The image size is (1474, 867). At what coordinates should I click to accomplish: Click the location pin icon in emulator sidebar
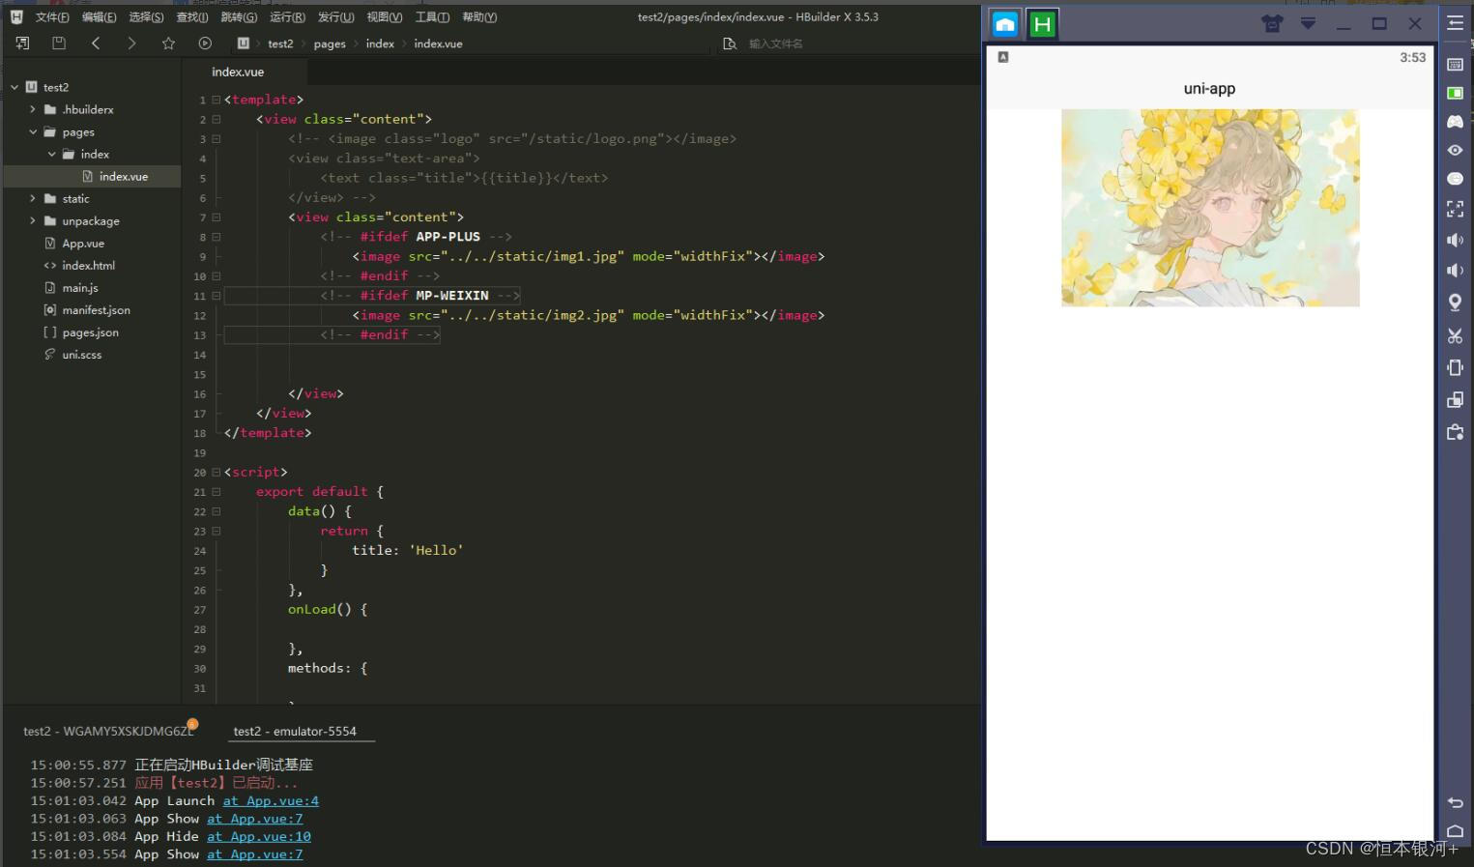point(1455,303)
